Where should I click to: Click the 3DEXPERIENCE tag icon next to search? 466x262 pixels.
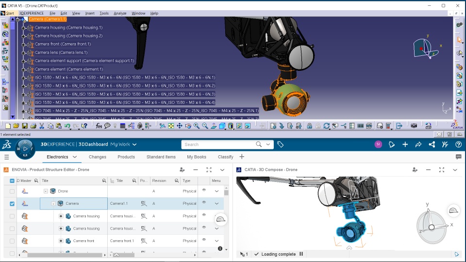280,145
